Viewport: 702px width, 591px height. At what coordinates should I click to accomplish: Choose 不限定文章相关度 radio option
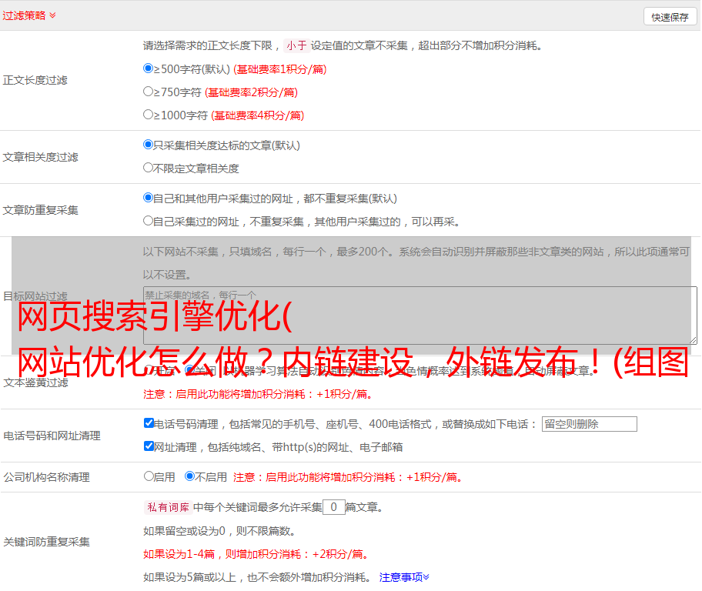148,168
